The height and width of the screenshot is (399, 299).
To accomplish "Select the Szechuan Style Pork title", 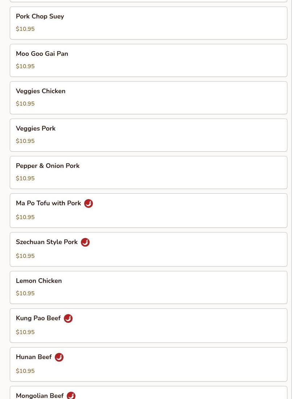I will click(46, 242).
